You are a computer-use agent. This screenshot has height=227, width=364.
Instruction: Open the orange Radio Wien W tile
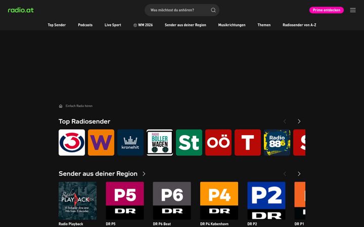pos(101,142)
